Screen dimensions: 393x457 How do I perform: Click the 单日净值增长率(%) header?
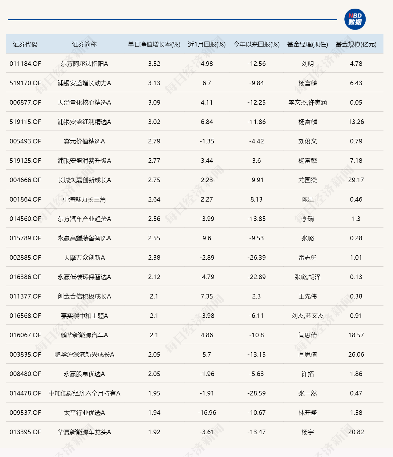[x=154, y=44]
